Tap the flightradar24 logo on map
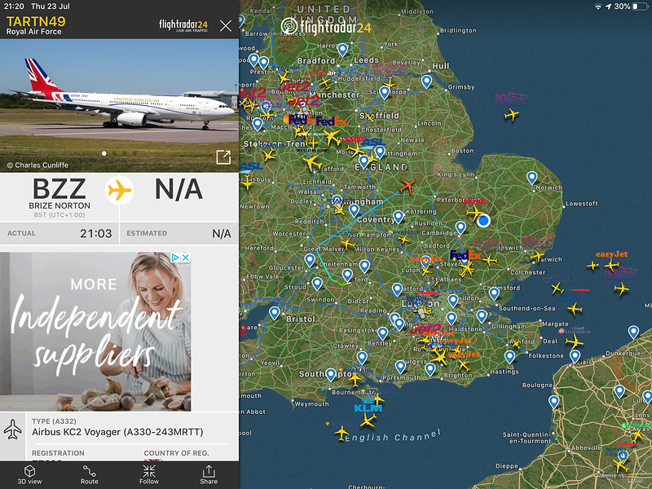The image size is (652, 489). 325,27
